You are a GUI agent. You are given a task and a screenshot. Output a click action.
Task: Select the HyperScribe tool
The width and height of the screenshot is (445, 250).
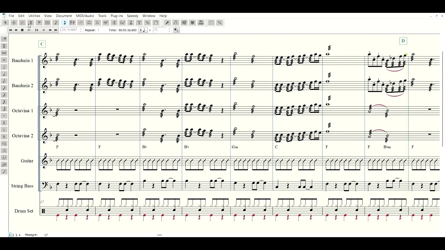tap(72, 23)
